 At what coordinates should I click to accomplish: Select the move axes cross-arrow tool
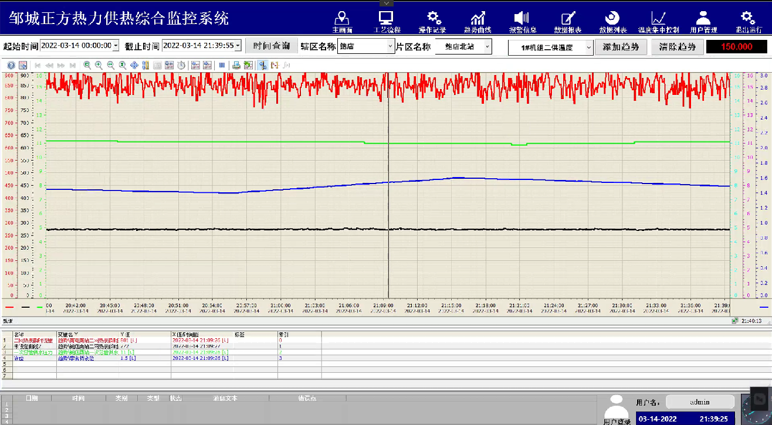pyautogui.click(x=134, y=65)
